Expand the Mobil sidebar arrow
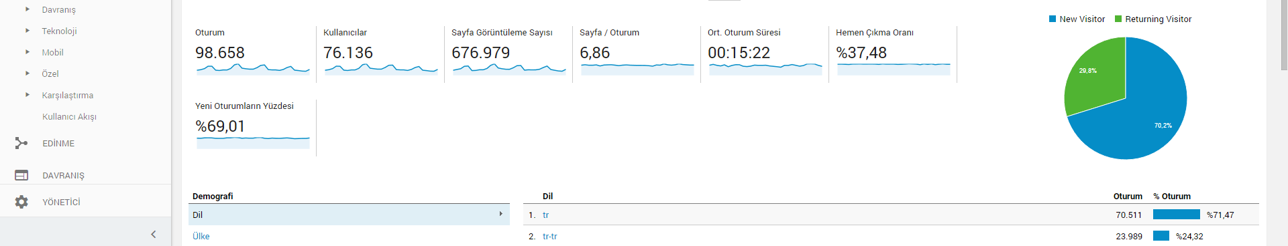 (28, 52)
